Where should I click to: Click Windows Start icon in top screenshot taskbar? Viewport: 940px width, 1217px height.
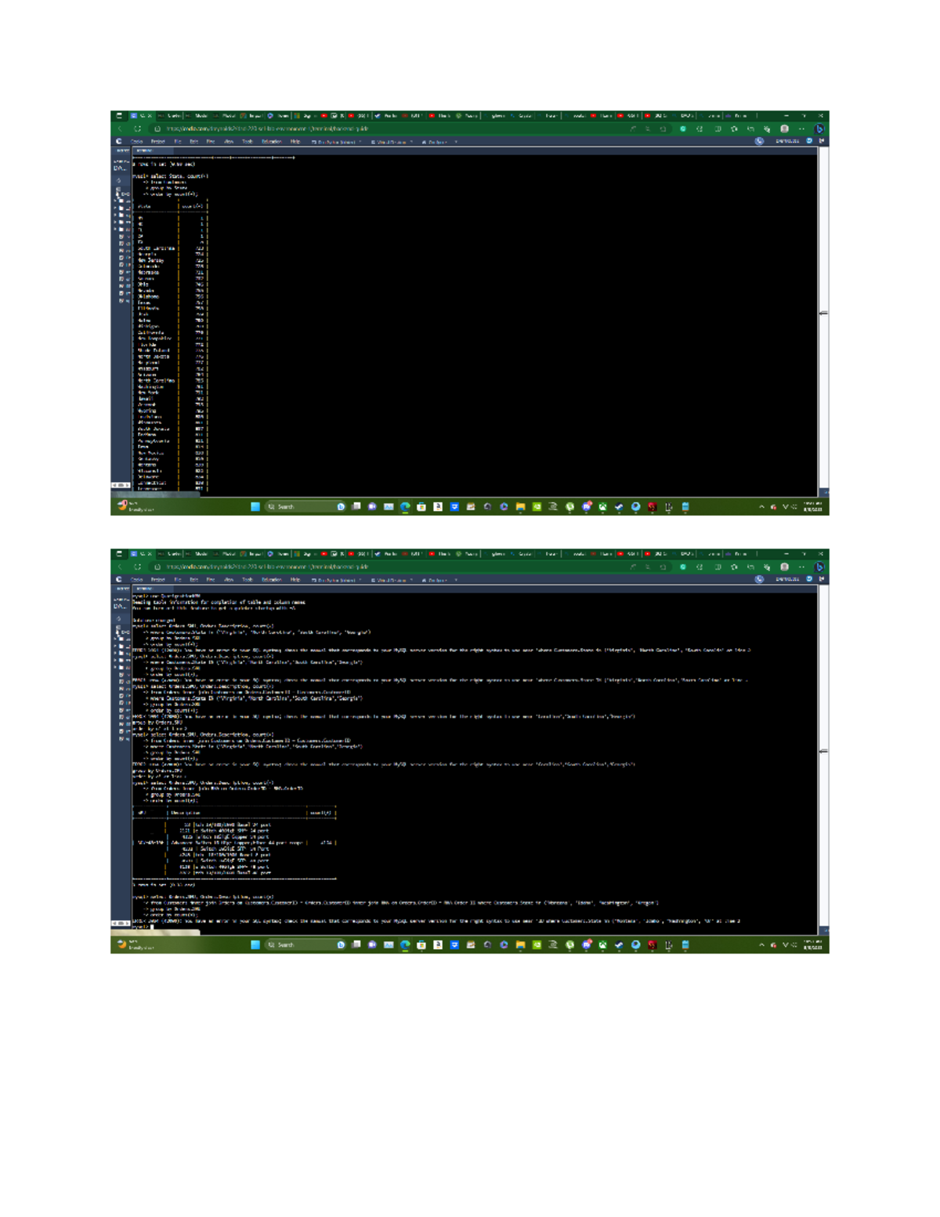tap(255, 507)
